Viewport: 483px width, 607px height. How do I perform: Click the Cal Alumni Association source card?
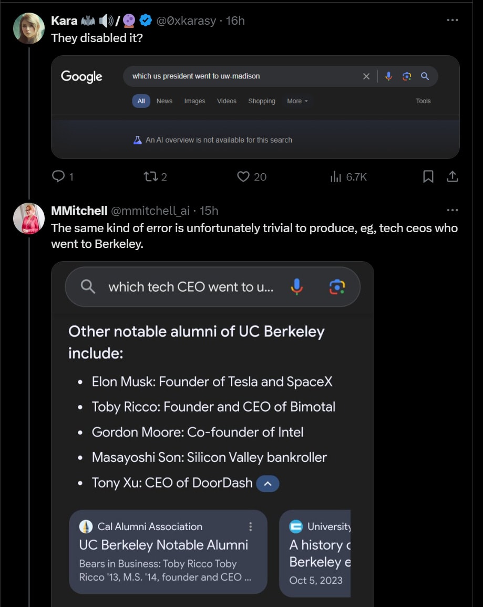[x=168, y=552]
